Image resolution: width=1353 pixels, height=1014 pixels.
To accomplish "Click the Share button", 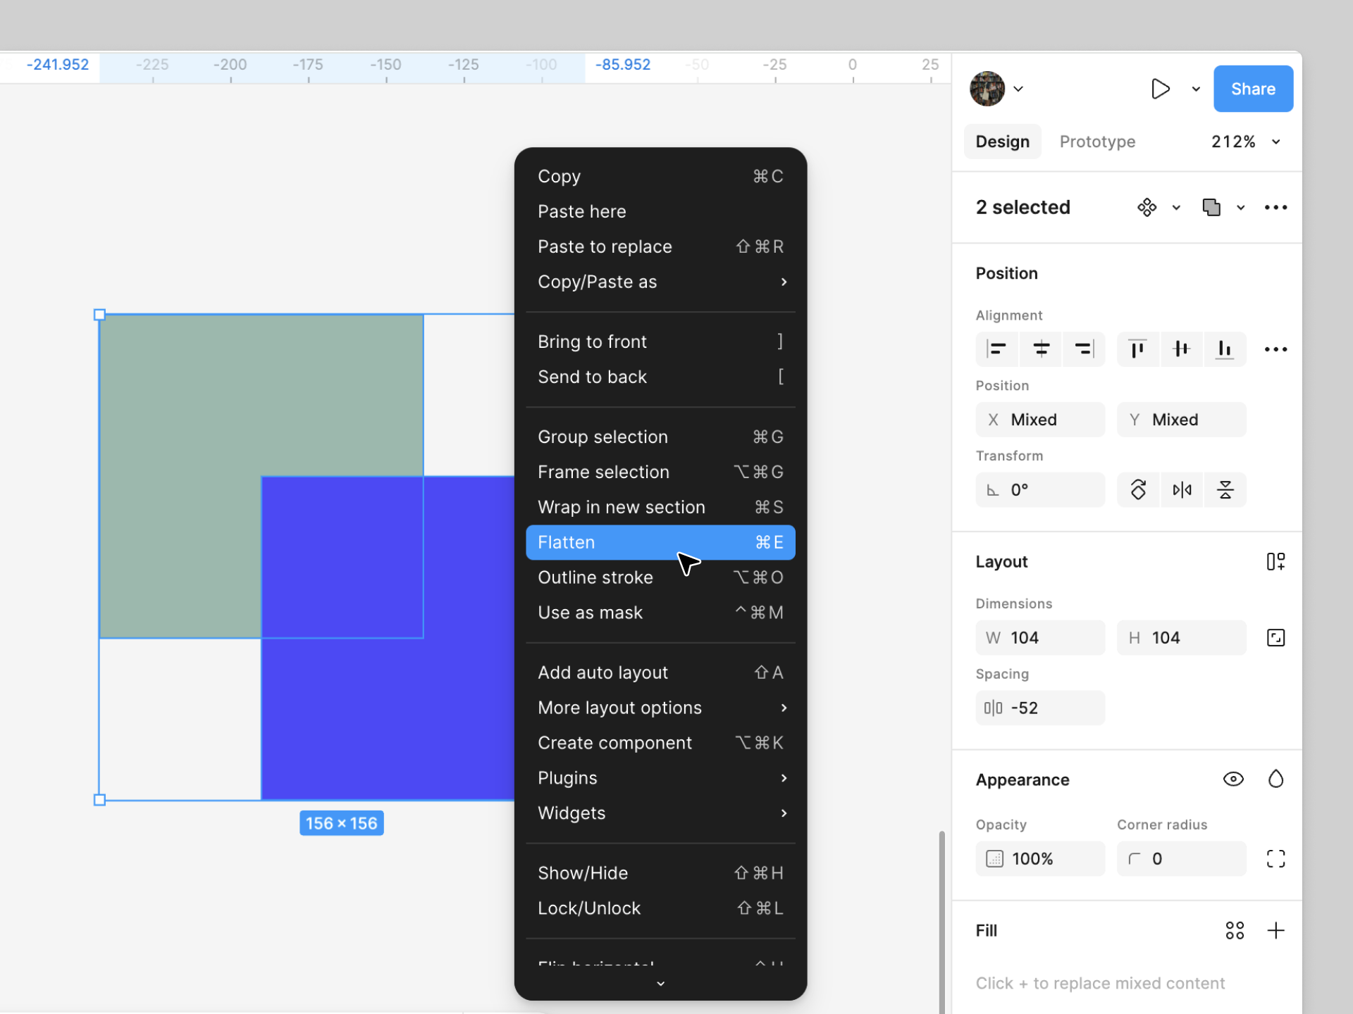I will 1254,89.
